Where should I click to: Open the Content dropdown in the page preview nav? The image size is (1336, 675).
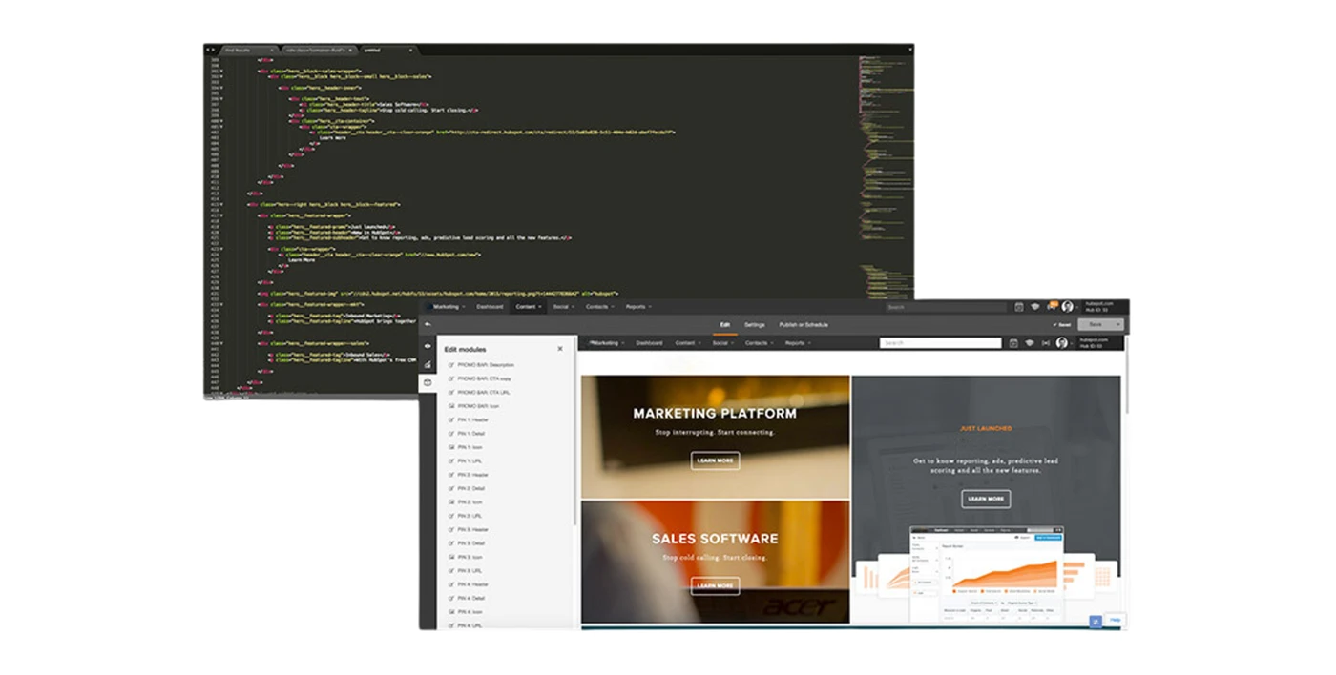click(x=688, y=343)
